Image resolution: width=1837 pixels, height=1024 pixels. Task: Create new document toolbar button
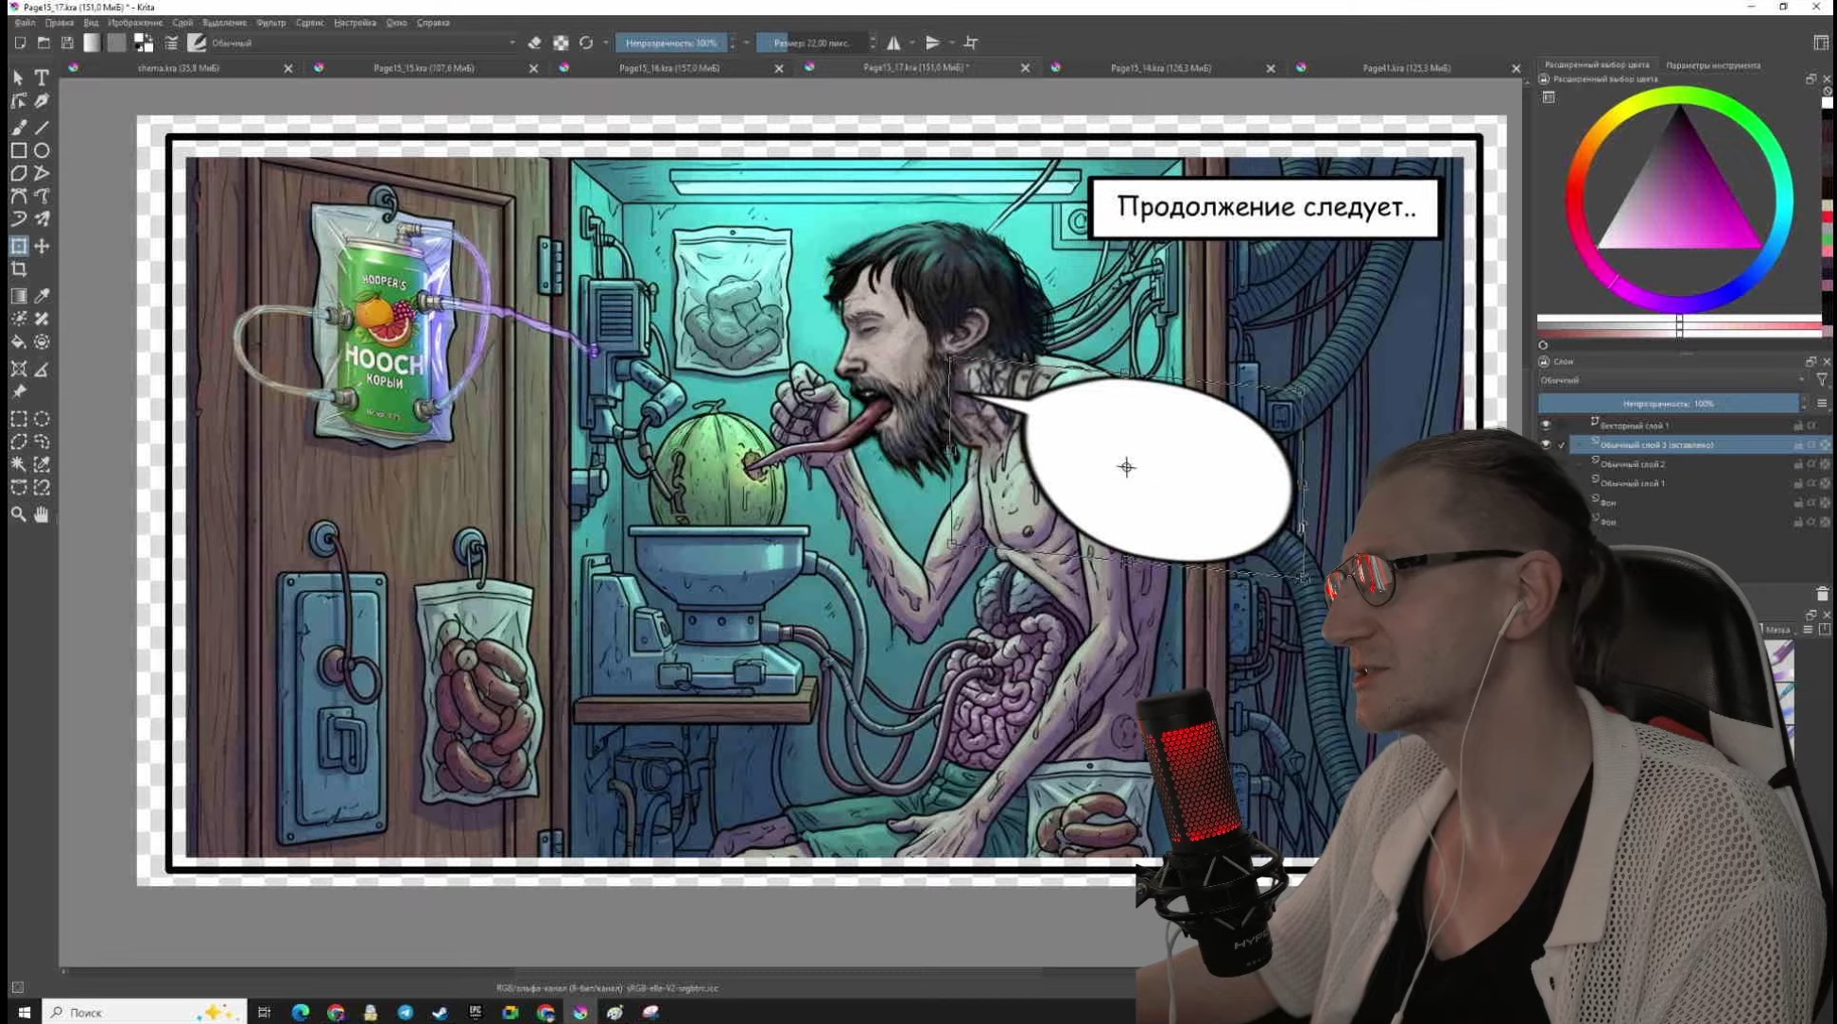tap(20, 43)
